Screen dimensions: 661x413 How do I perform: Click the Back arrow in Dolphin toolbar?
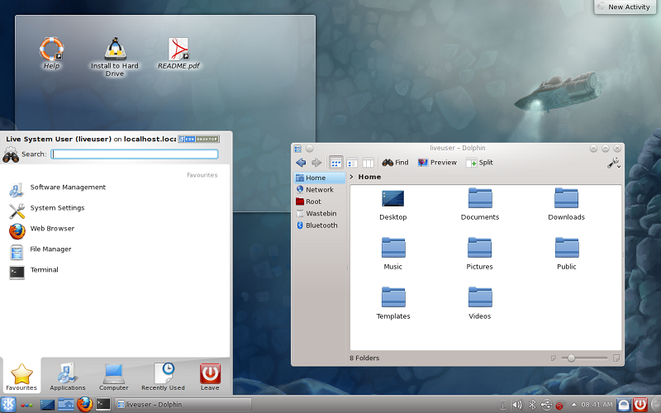[301, 163]
